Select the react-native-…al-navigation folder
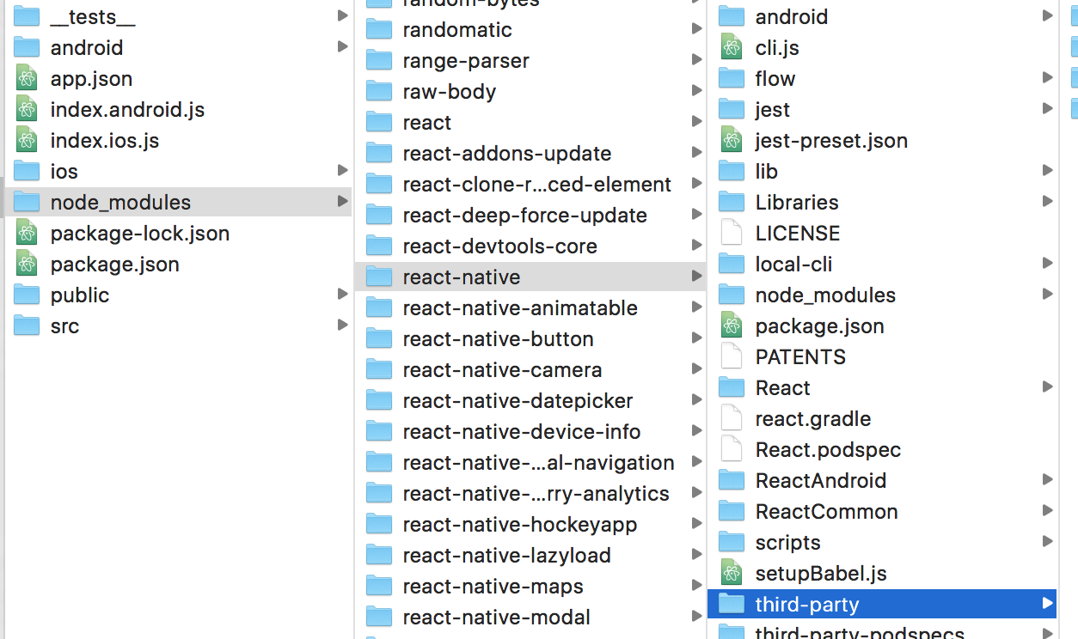 [x=530, y=463]
